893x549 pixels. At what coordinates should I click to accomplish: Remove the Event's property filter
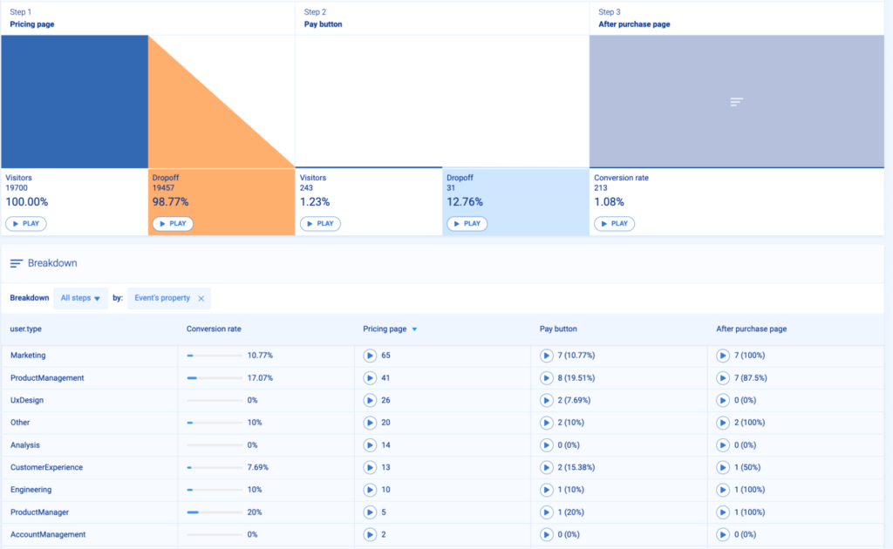[201, 299]
